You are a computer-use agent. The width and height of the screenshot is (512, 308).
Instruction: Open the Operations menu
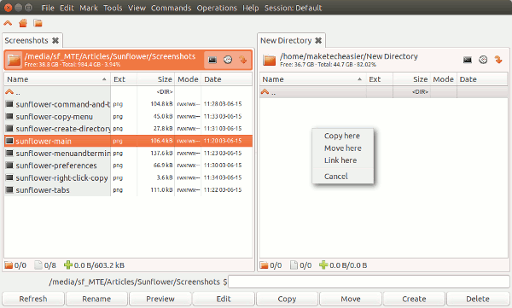(217, 8)
